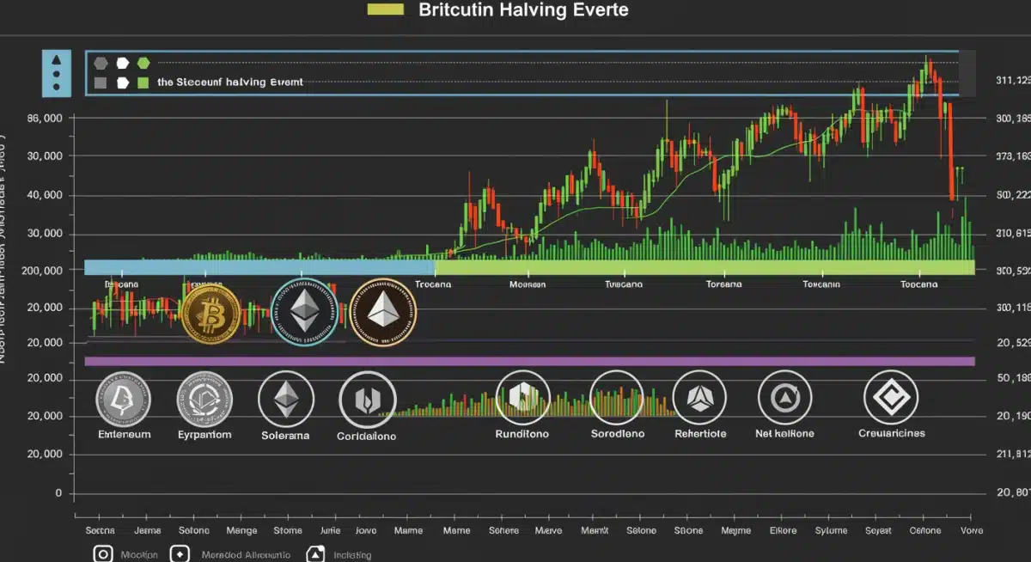Click the Solerama diamond icon

(x=286, y=398)
